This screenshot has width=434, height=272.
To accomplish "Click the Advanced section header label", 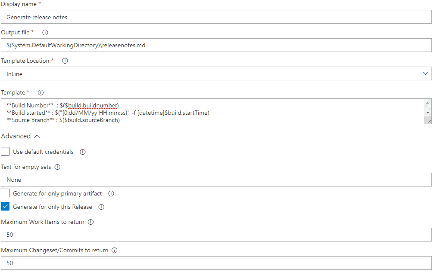I will click(17, 136).
